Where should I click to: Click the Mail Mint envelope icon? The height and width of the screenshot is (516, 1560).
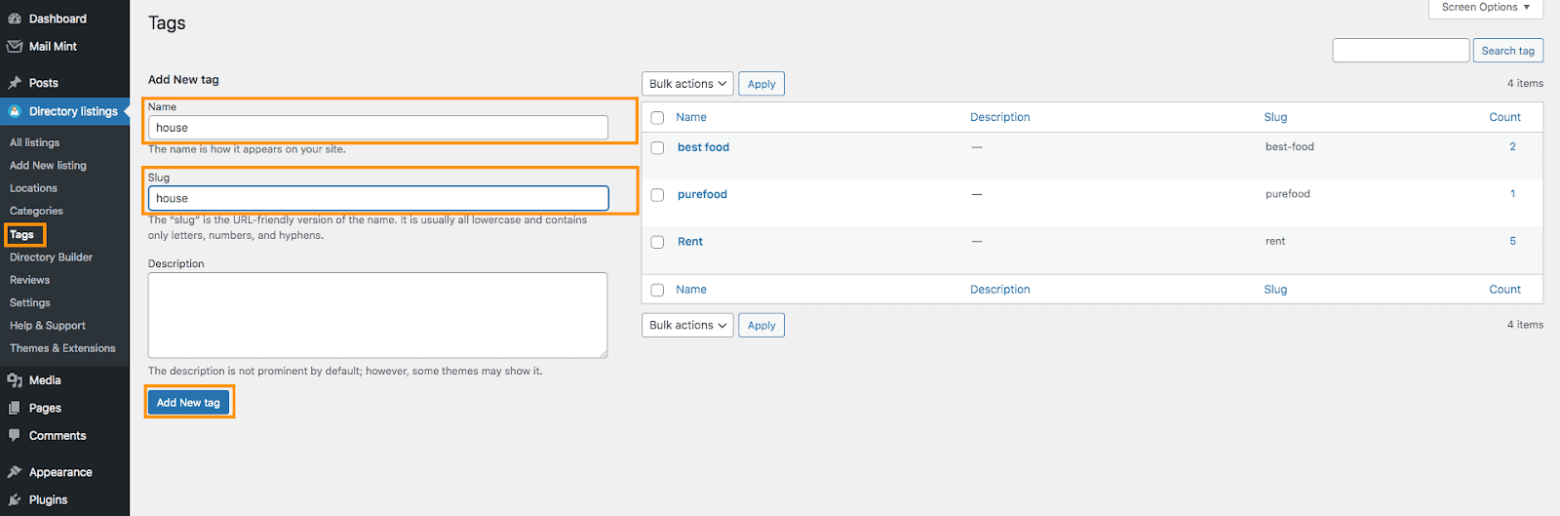click(15, 46)
